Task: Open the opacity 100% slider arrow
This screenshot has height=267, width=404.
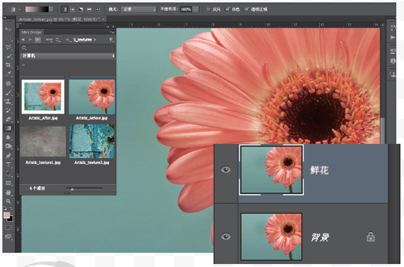Action: coord(196,10)
